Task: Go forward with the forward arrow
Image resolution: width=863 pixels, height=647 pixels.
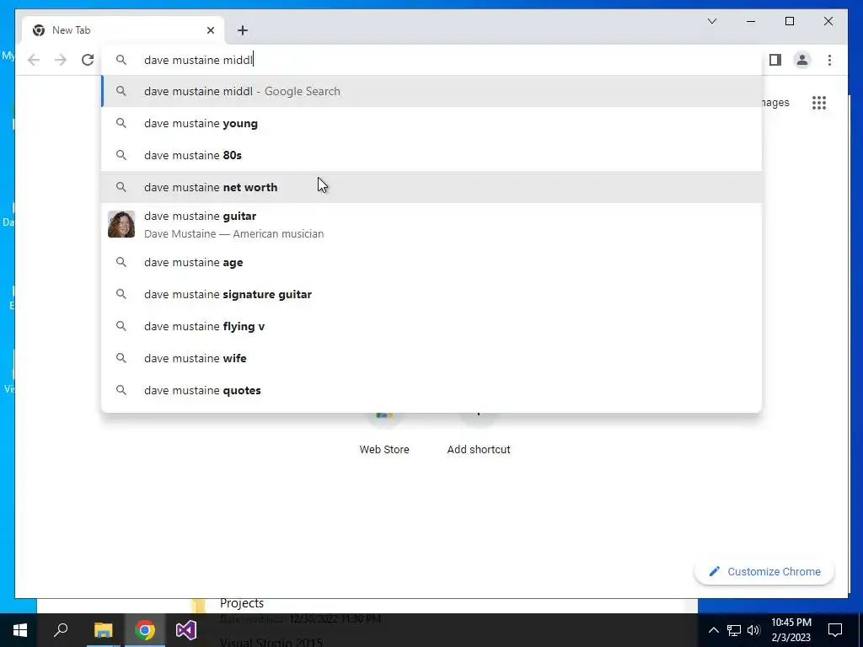Action: click(61, 60)
